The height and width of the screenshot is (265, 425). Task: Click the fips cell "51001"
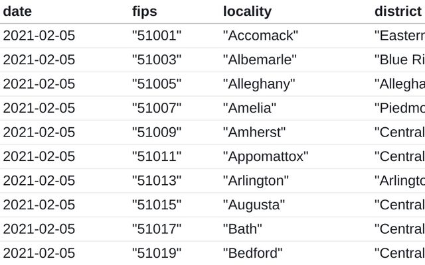click(157, 36)
